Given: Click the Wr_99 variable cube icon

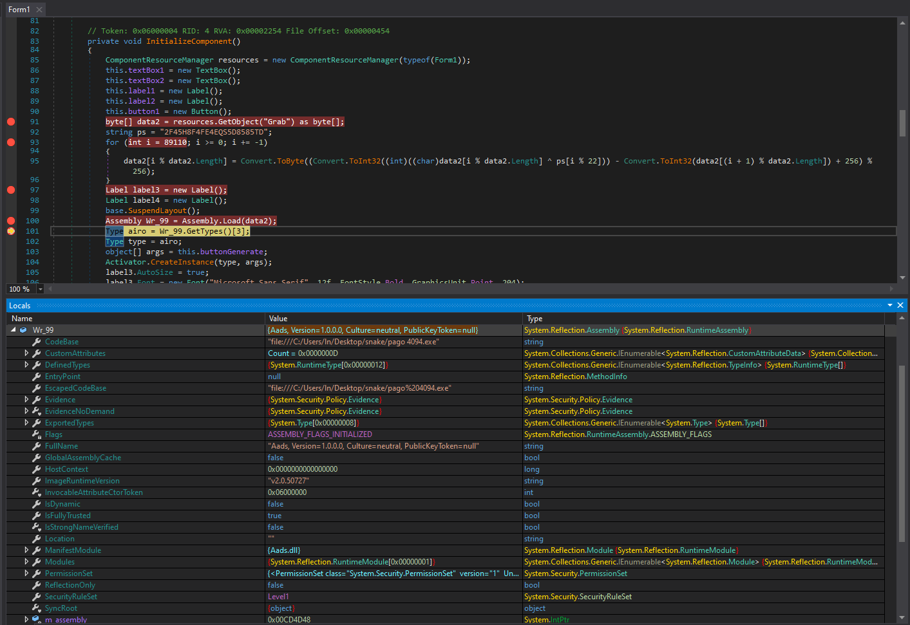Looking at the screenshot, I should (x=23, y=330).
